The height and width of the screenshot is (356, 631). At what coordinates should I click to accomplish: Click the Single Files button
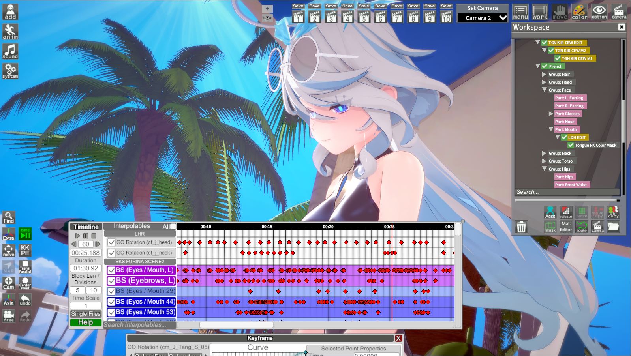tap(86, 314)
